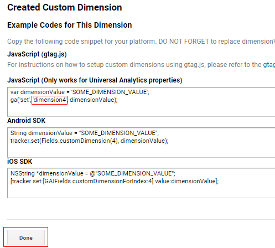Click the Universal Analytics properties subheading
The image size is (275, 248).
(95, 80)
